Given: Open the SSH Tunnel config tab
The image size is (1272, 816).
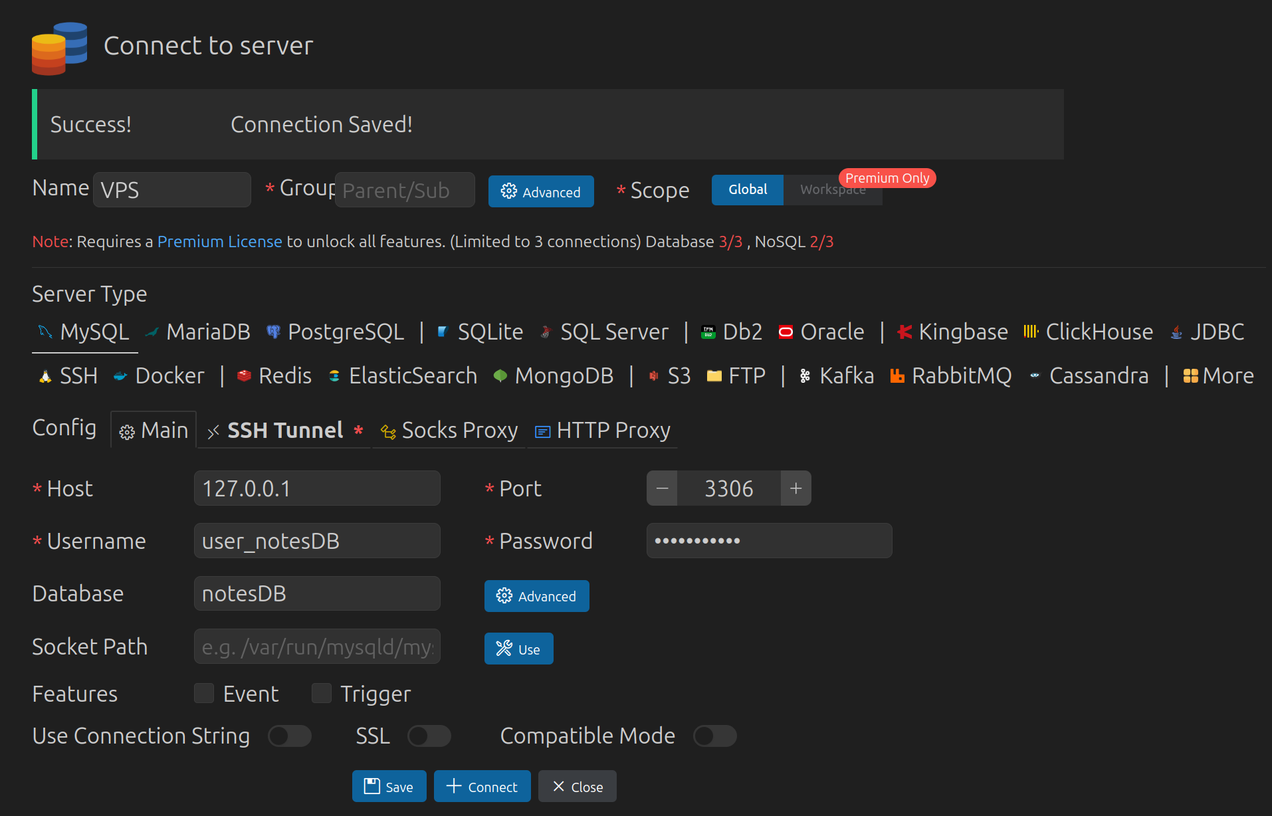Looking at the screenshot, I should pyautogui.click(x=285, y=430).
